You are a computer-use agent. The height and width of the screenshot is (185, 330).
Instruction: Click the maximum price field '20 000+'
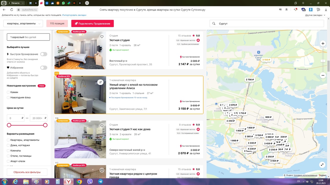pos(38,118)
